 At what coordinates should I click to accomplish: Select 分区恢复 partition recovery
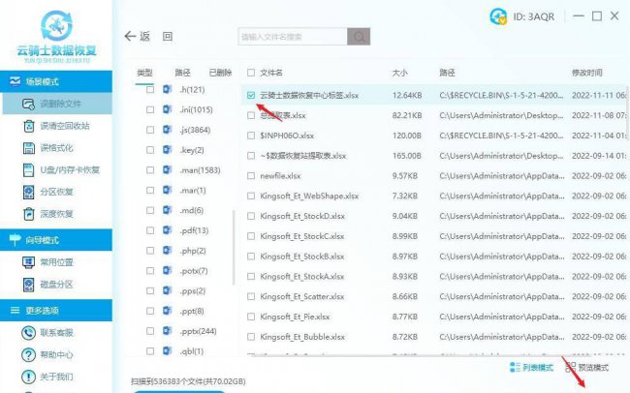click(48, 192)
